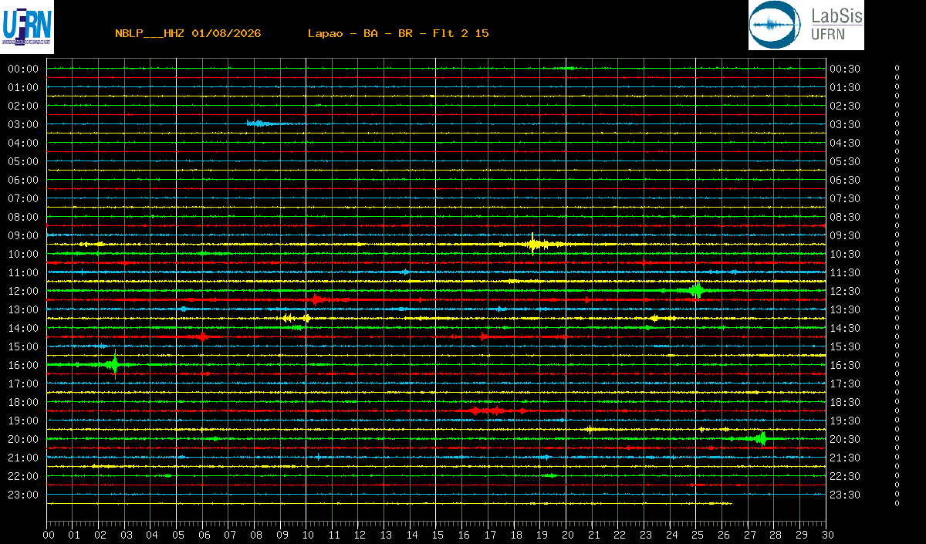
Task: Click the 00:00 hour label on left axis
Action: click(23, 69)
